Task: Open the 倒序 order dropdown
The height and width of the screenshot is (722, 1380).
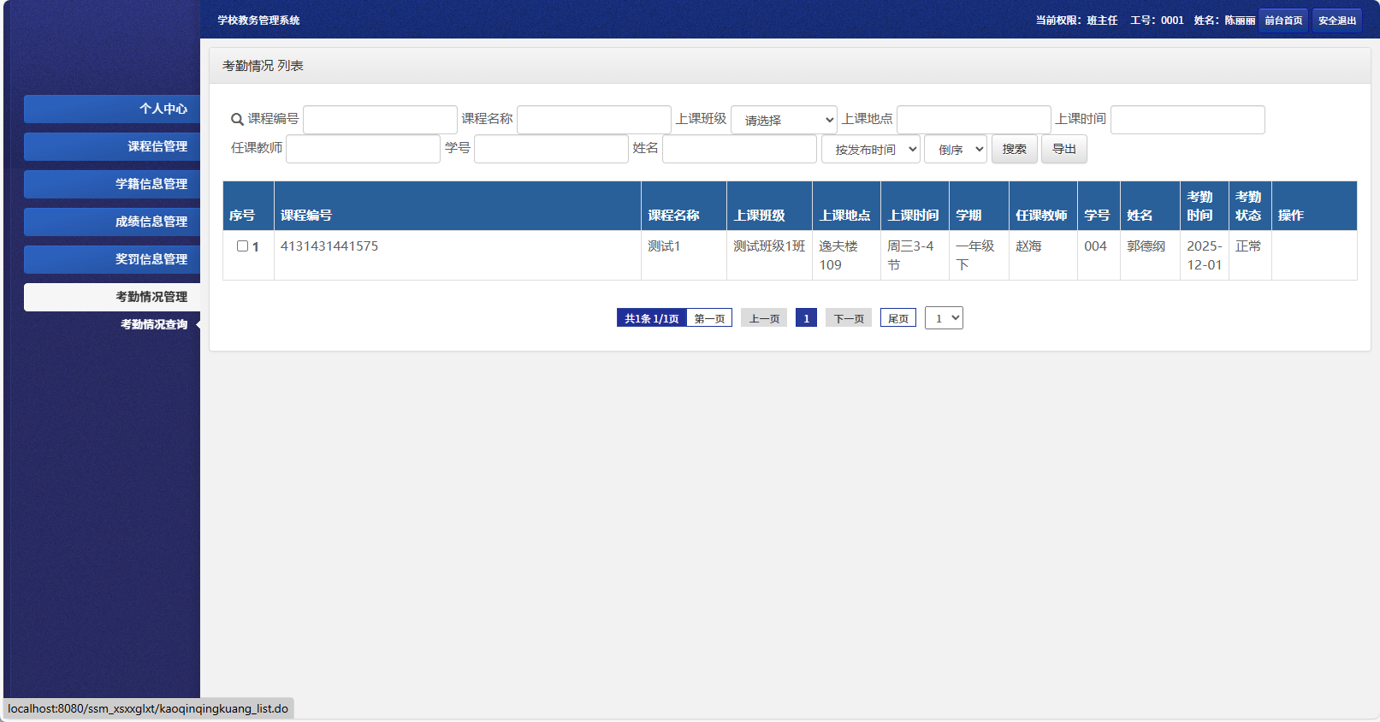Action: tap(955, 149)
